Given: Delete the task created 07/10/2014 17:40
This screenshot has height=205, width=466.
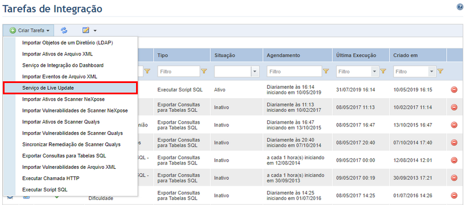Looking at the screenshot, I should tap(454, 142).
